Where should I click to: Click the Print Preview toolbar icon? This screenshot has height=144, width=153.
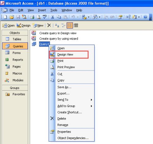[x=39, y=17]
